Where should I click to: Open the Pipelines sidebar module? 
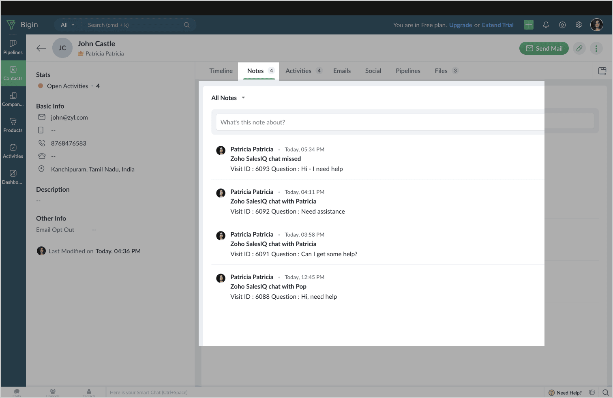click(13, 47)
